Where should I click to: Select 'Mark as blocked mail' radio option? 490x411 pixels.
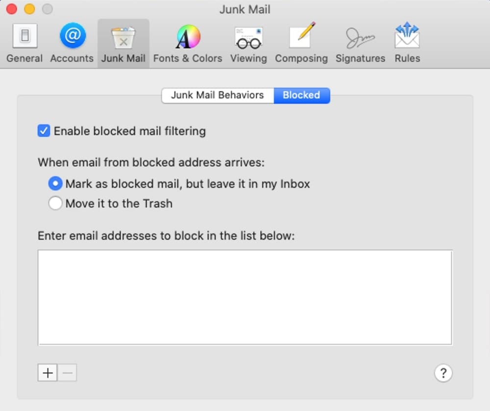55,184
